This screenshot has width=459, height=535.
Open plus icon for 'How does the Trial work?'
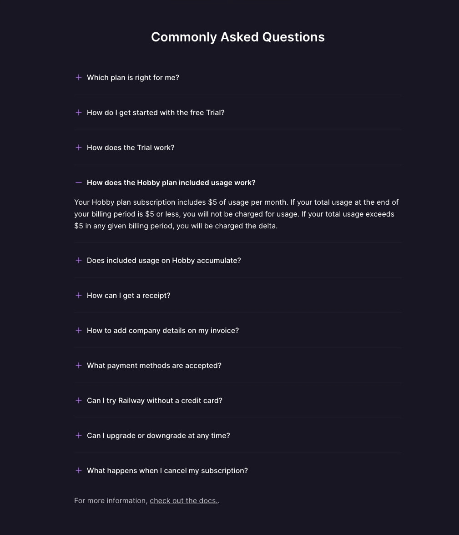tap(79, 147)
